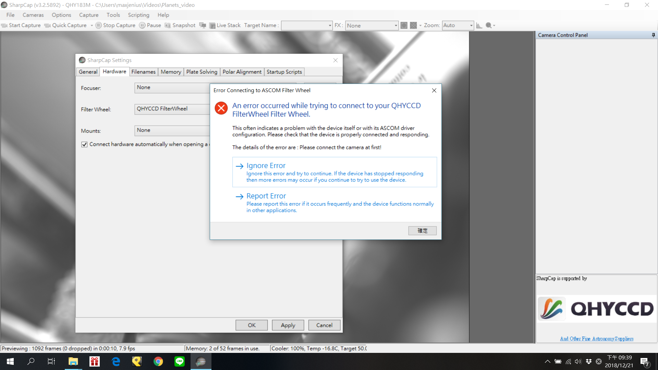The height and width of the screenshot is (370, 658).
Task: Toggle Connect hardware automatically checkbox
Action: [84, 145]
